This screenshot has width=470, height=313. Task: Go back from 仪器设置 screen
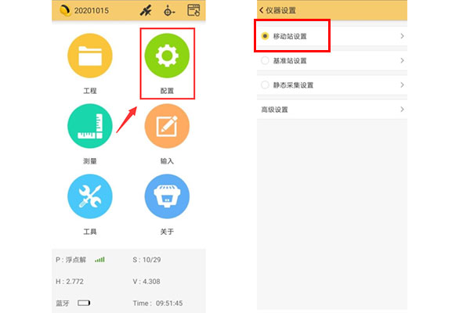(x=262, y=9)
